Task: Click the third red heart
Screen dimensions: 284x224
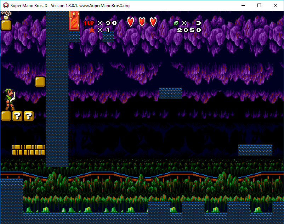Action: [x=153, y=22]
